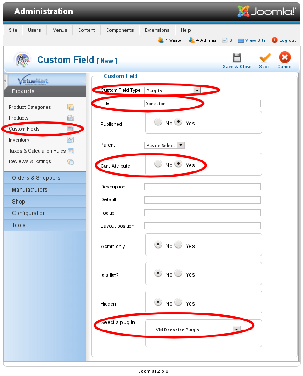Open the Custom Fields sidebar link
Viewport: 303px width, 376px height.
click(24, 129)
